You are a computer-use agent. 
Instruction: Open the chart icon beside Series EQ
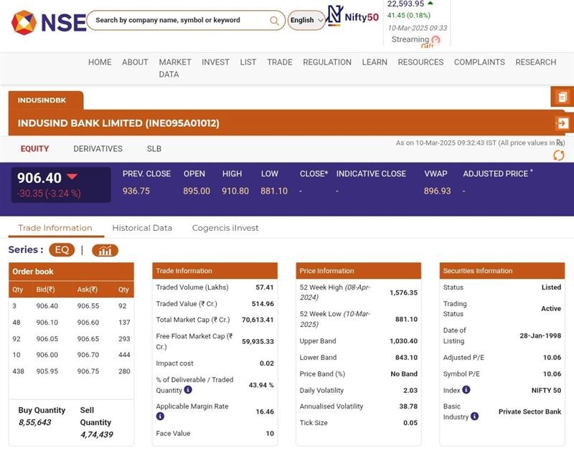(105, 250)
